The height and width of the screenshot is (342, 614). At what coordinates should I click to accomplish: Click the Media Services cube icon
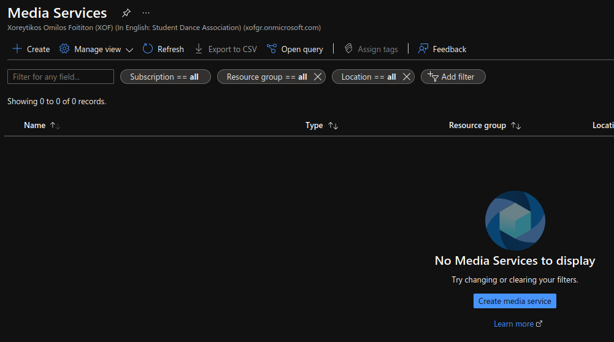515,220
